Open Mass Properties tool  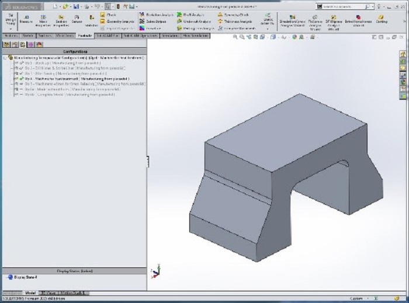pyautogui.click(x=43, y=19)
